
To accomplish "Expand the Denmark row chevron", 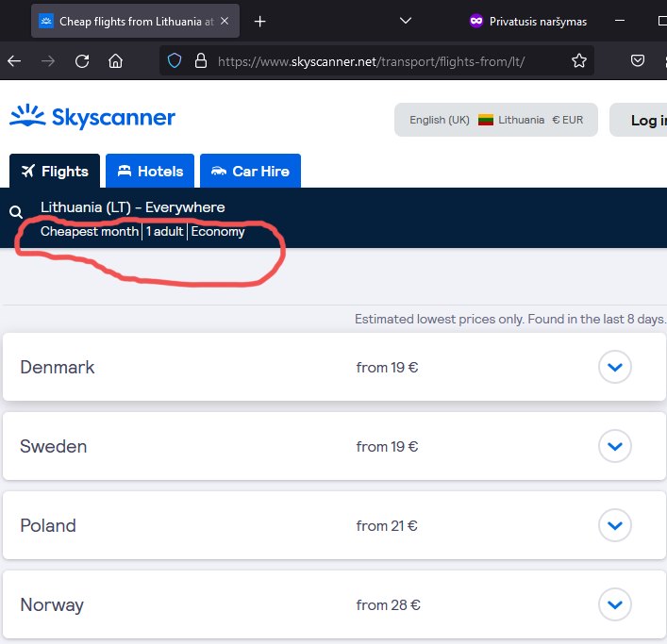I will click(615, 367).
